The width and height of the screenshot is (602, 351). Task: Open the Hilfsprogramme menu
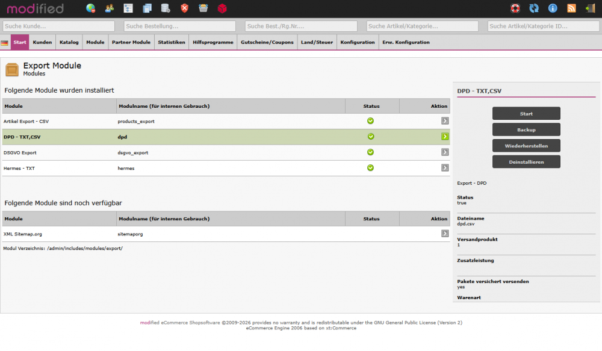(213, 42)
